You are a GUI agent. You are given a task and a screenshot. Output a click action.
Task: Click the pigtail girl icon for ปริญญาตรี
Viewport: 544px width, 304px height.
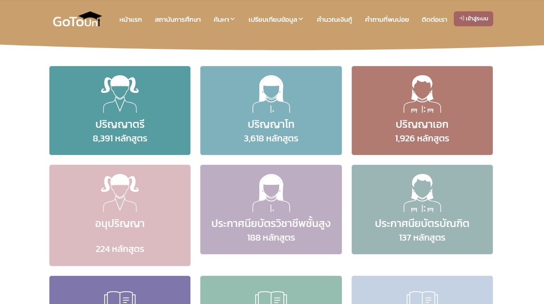point(120,94)
